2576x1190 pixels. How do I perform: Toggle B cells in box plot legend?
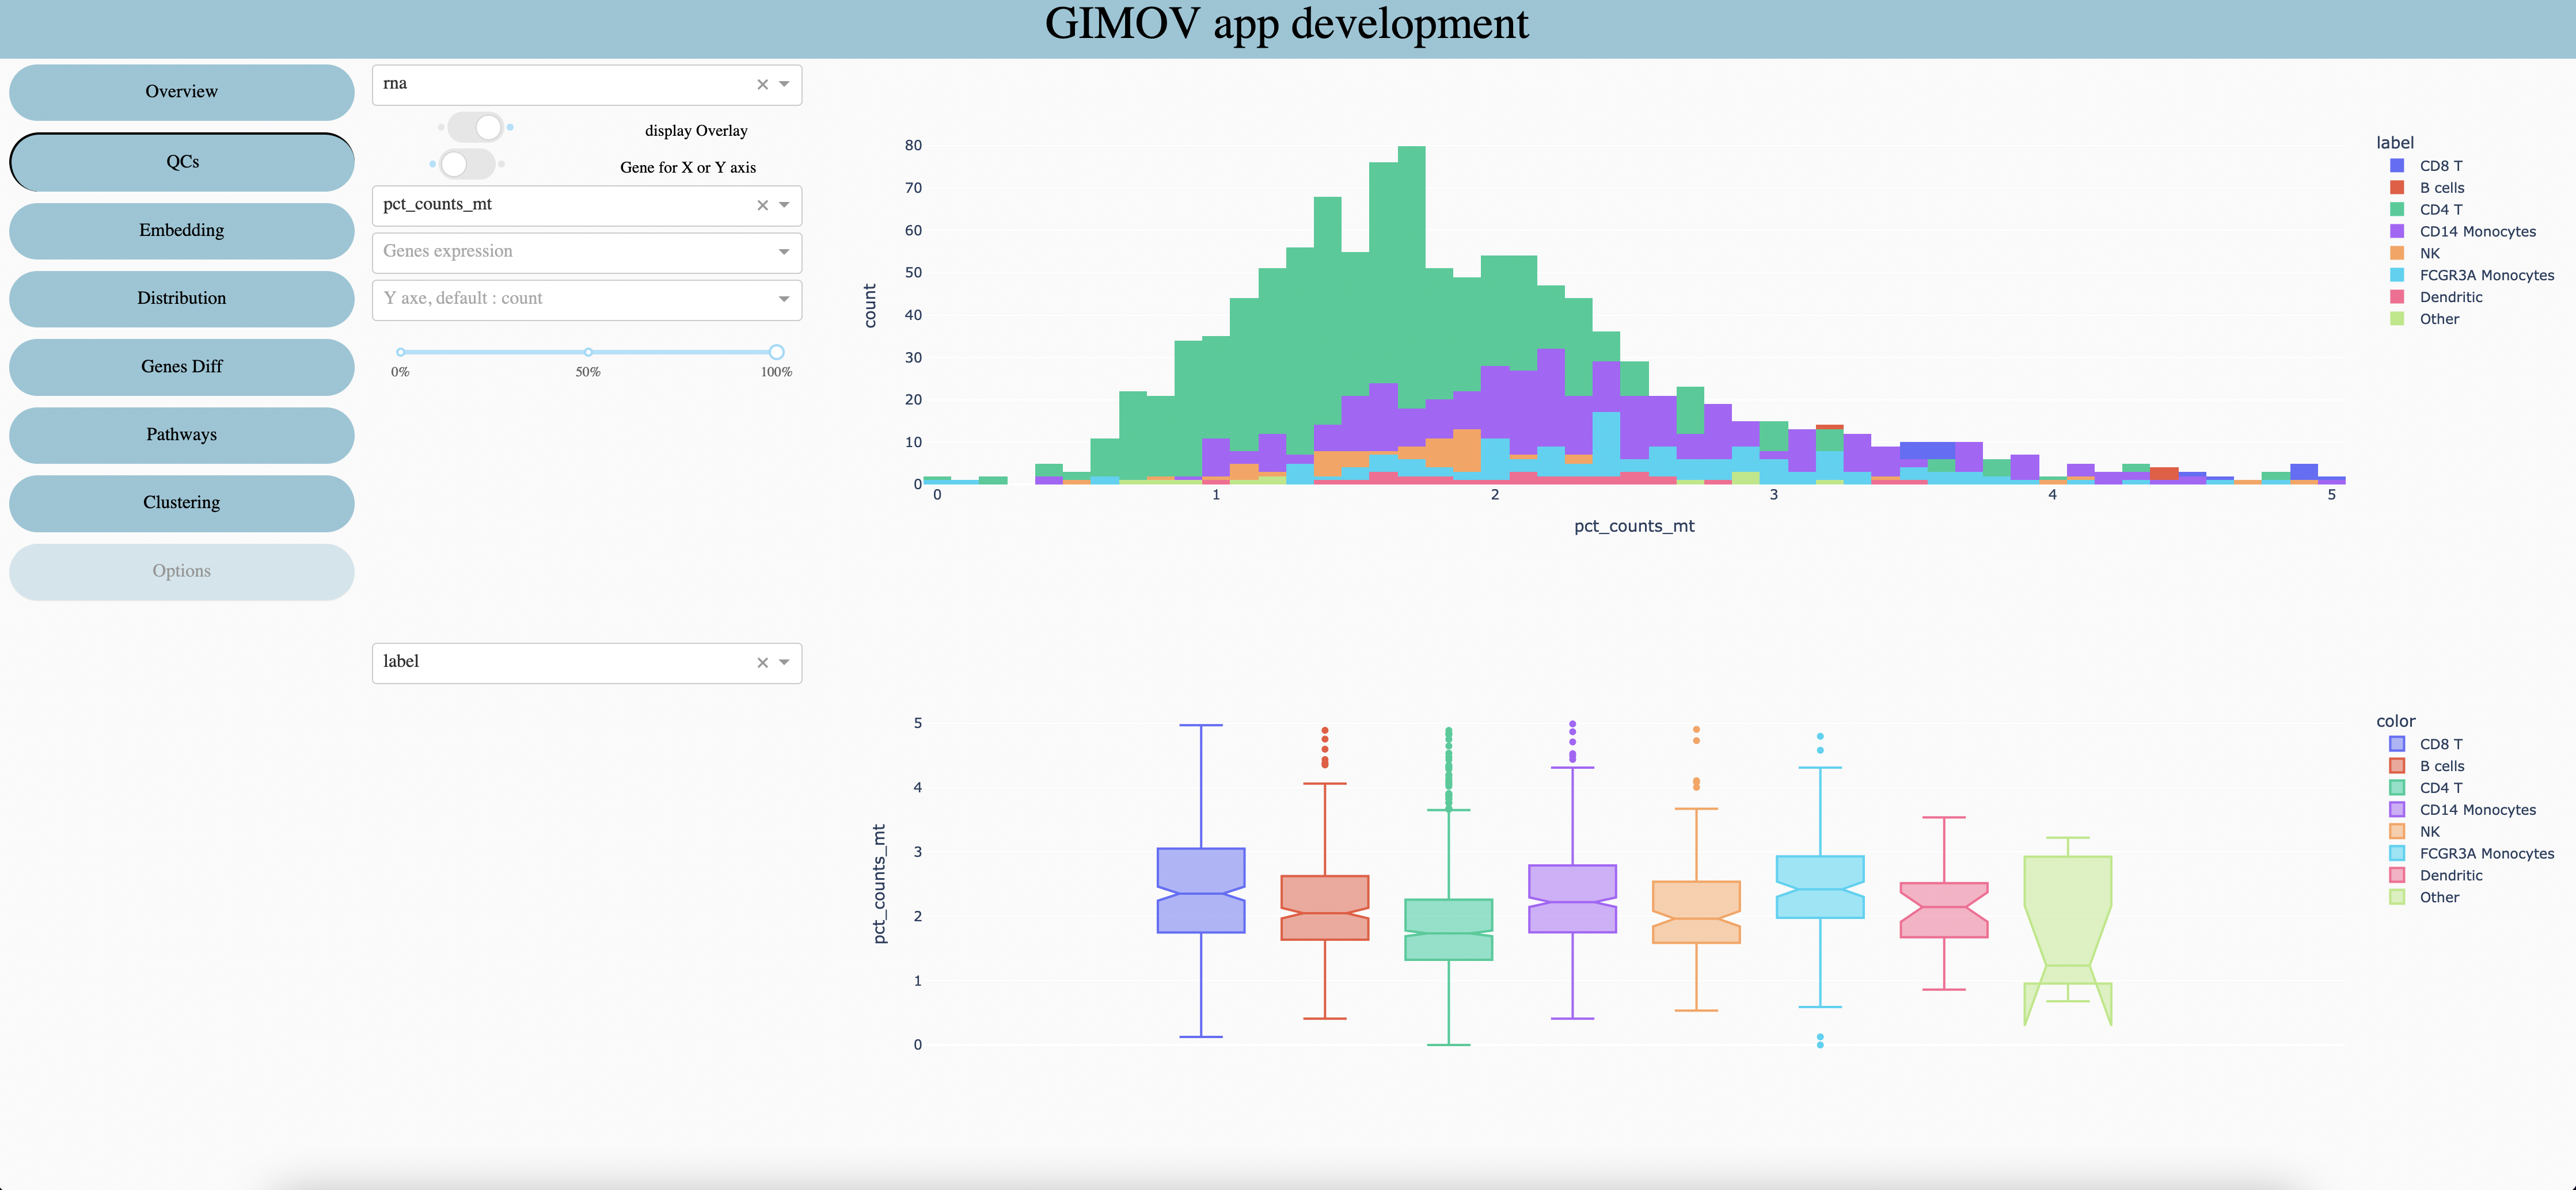click(2428, 766)
